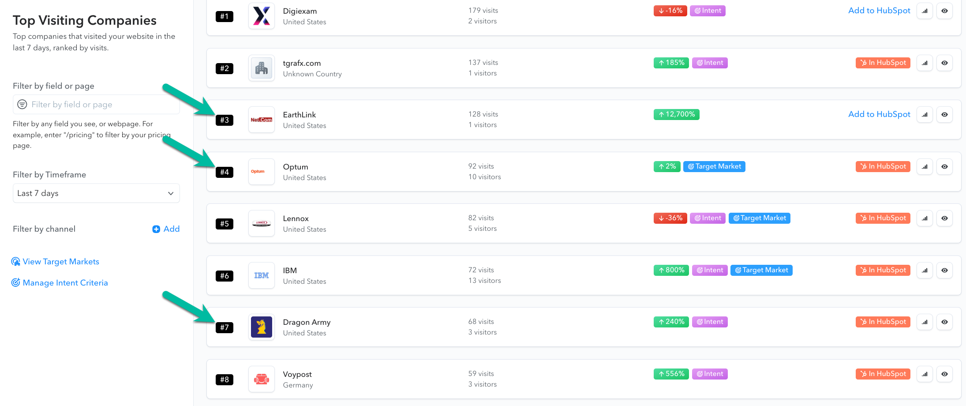Open chart icon in Voypost row
Image resolution: width=966 pixels, height=406 pixels.
pyautogui.click(x=925, y=374)
